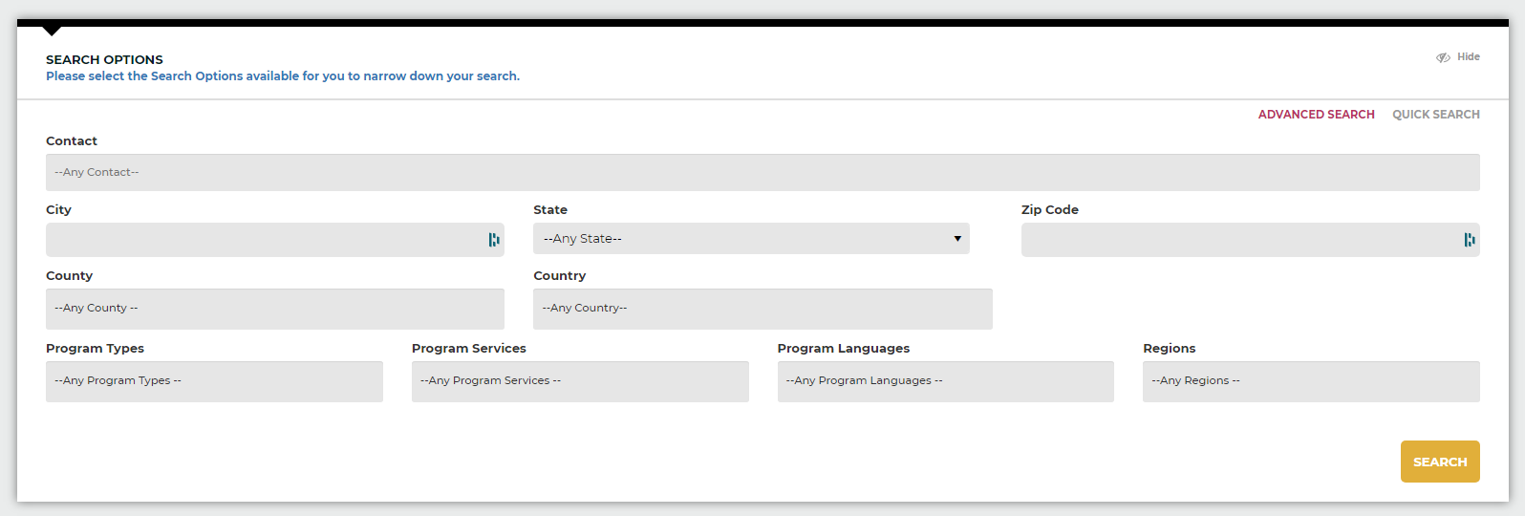
Task: Click the black triangle panel pointer
Action: point(53,32)
